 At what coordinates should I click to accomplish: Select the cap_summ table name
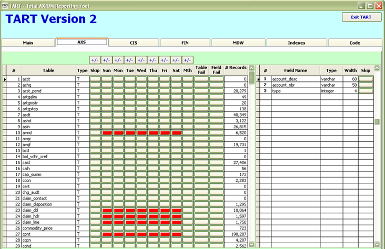point(32,174)
